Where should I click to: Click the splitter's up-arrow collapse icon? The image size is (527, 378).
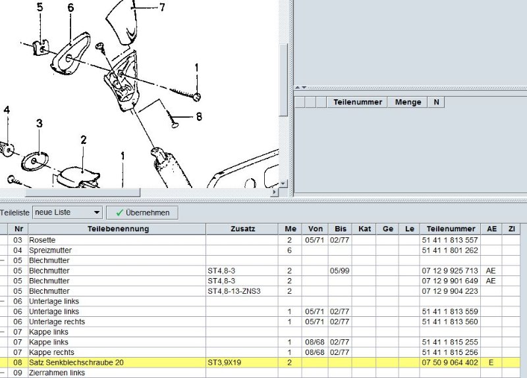(x=297, y=87)
